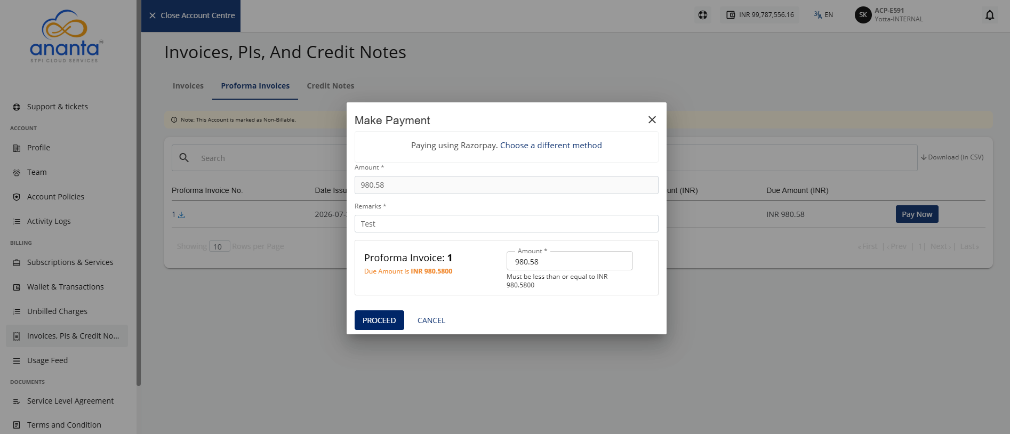The image size is (1010, 434).
Task: Click the top Amount field showing 980.58
Action: (506, 185)
